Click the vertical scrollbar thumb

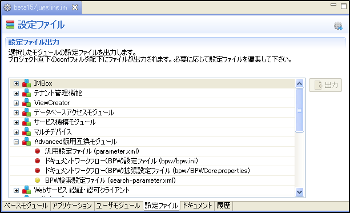(299, 111)
